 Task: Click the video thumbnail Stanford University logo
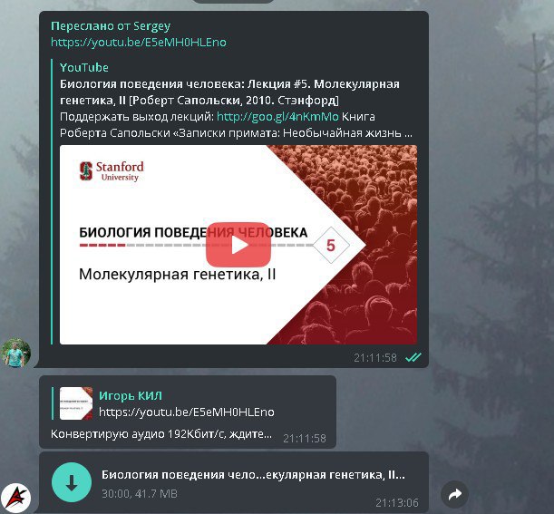pyautogui.click(x=112, y=171)
